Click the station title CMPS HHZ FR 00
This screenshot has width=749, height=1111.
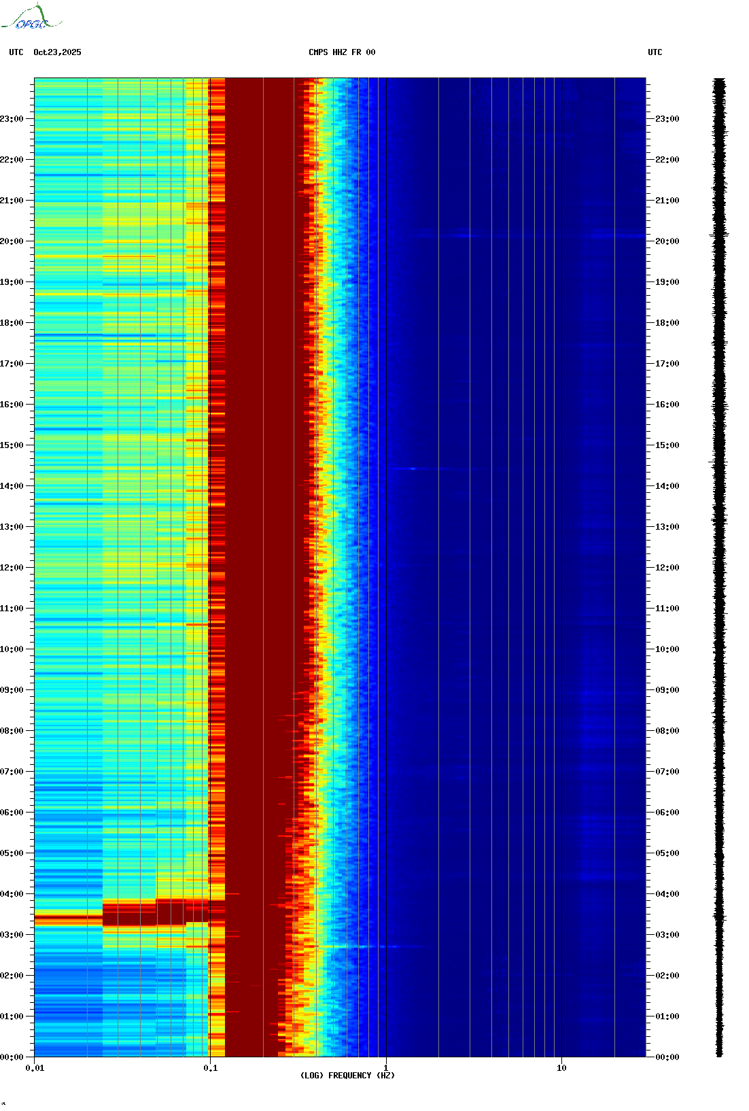click(341, 52)
